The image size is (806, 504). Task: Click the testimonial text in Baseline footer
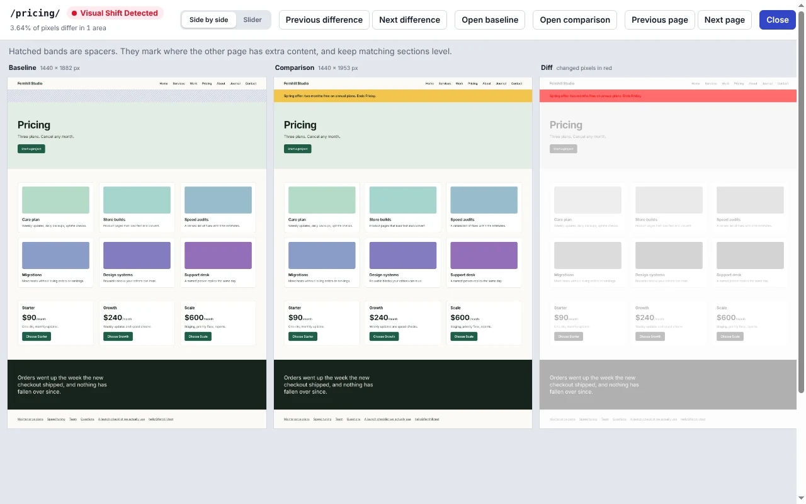coord(62,384)
